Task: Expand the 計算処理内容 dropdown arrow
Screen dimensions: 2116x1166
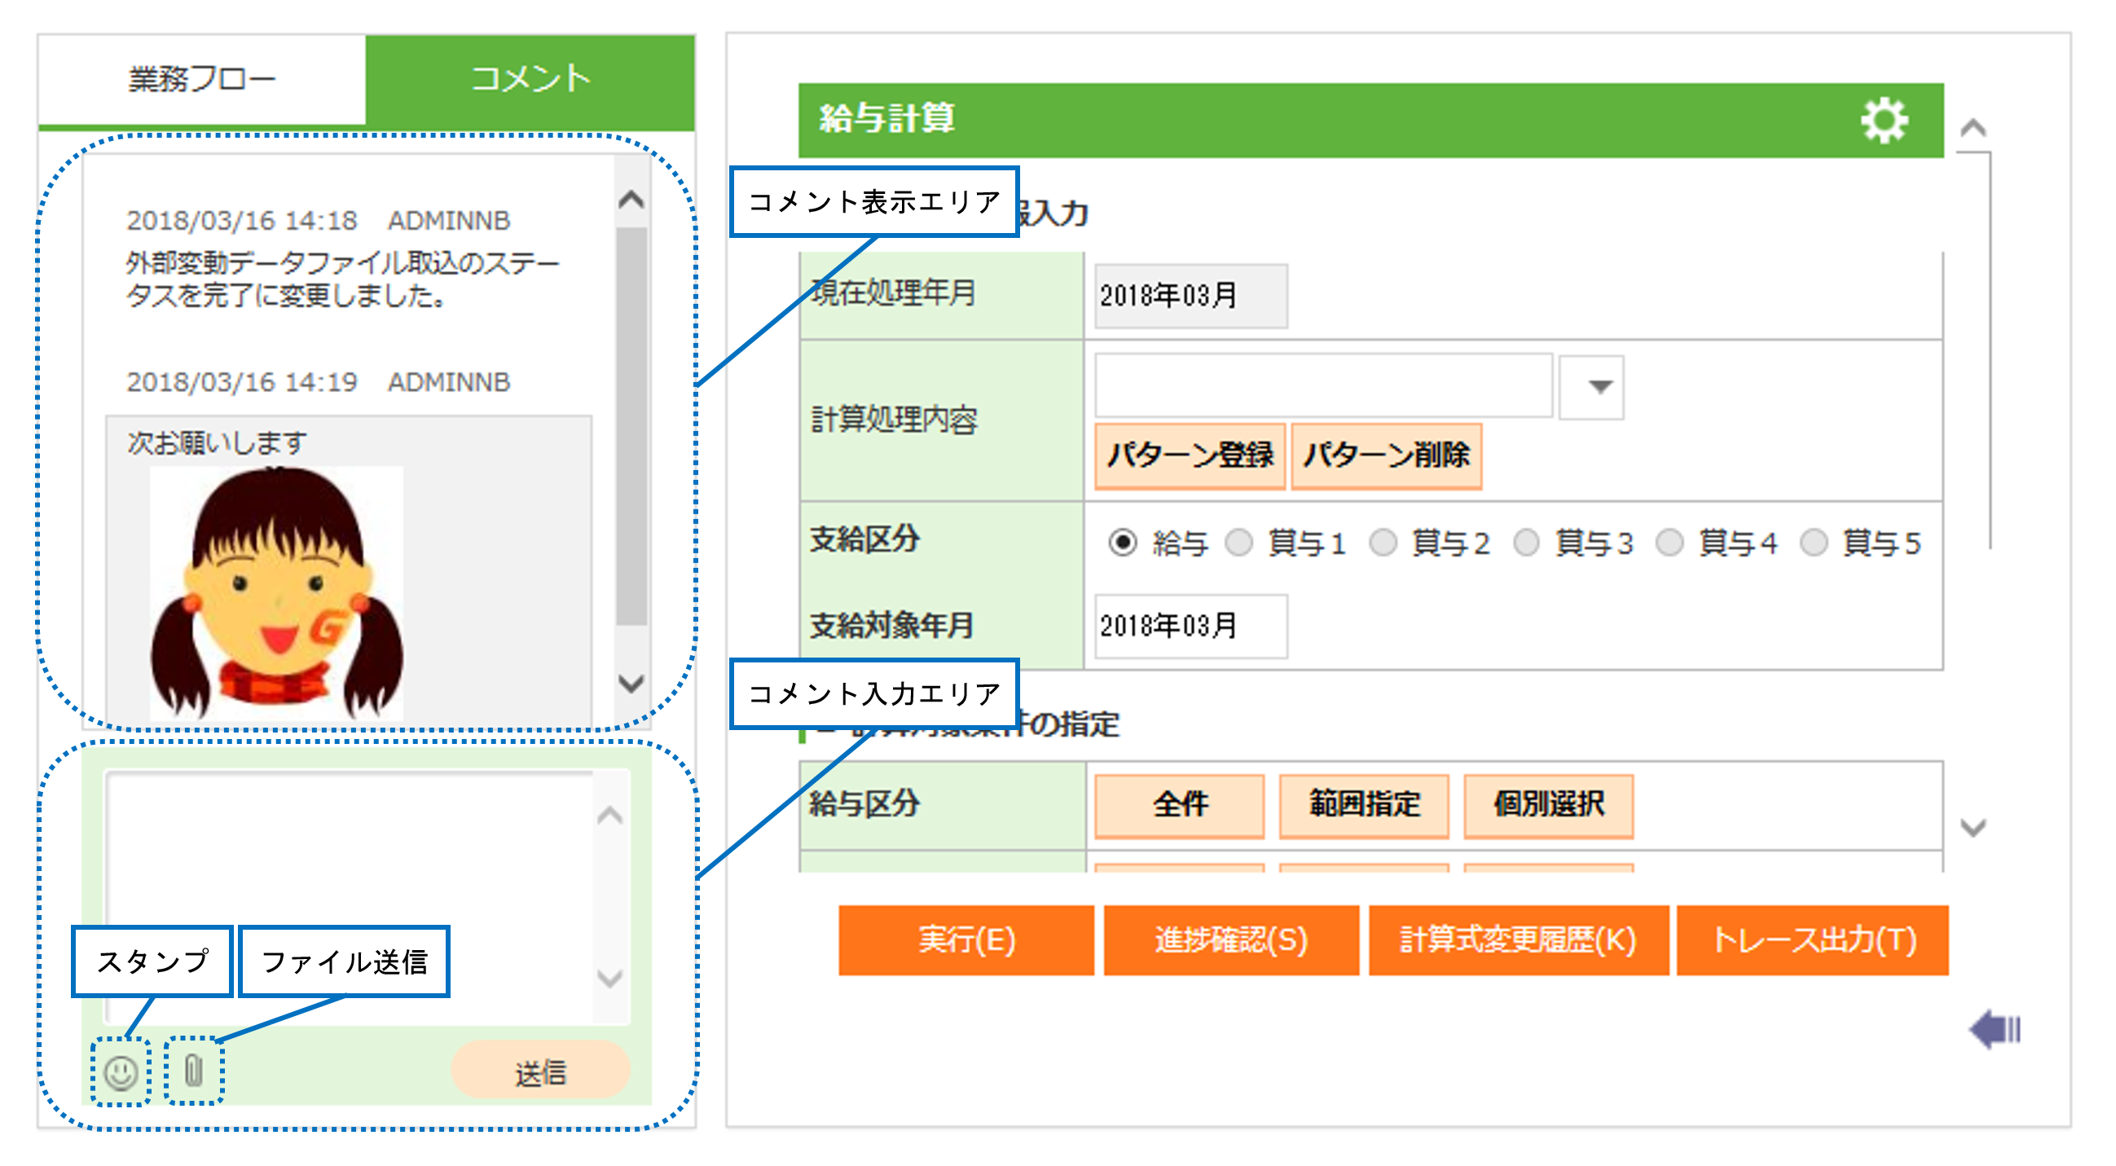Action: pyautogui.click(x=1599, y=386)
